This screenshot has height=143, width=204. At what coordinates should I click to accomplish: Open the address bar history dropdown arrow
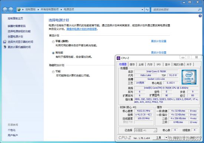pos(142,10)
